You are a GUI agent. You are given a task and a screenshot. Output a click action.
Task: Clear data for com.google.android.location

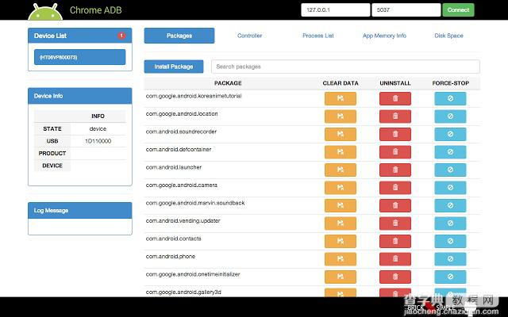[341, 116]
